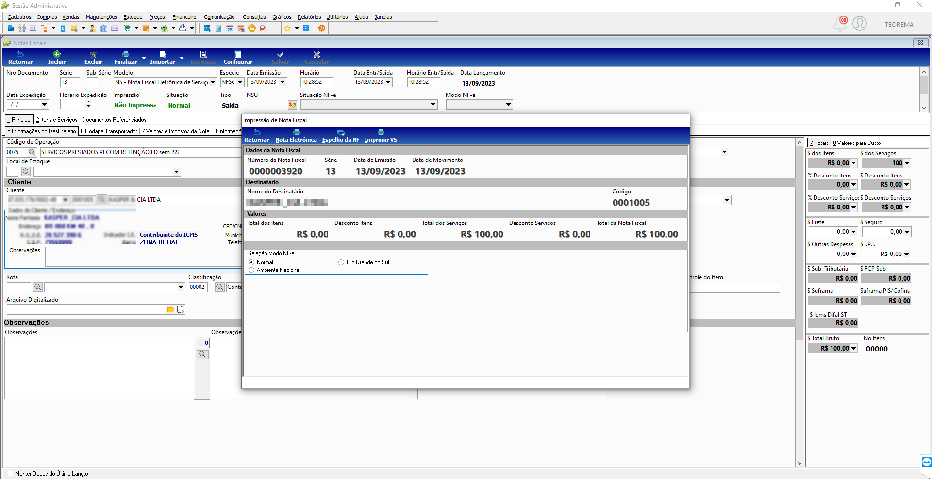Enable Manter Dados do Último Lançto checkbox

click(x=11, y=474)
